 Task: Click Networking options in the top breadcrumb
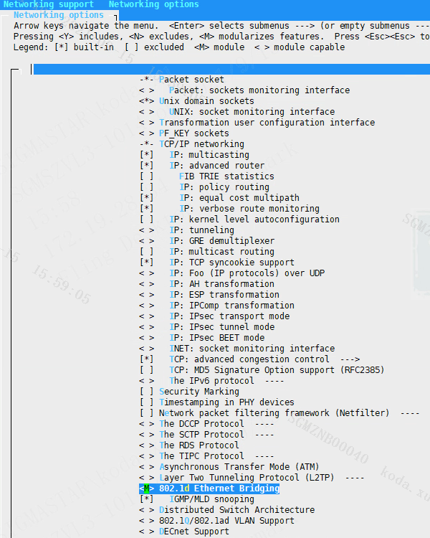tap(153, 4)
